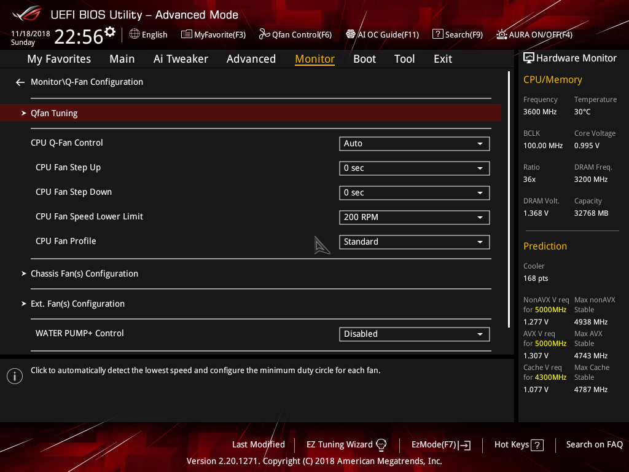629x472 pixels.
Task: Expand the Qfan Tuning entry
Action: [251, 113]
